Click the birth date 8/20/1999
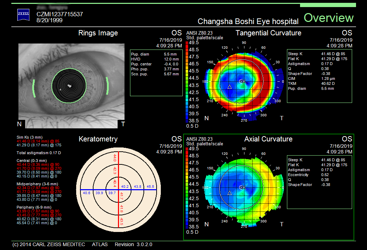The image size is (367, 250). (x=49, y=20)
